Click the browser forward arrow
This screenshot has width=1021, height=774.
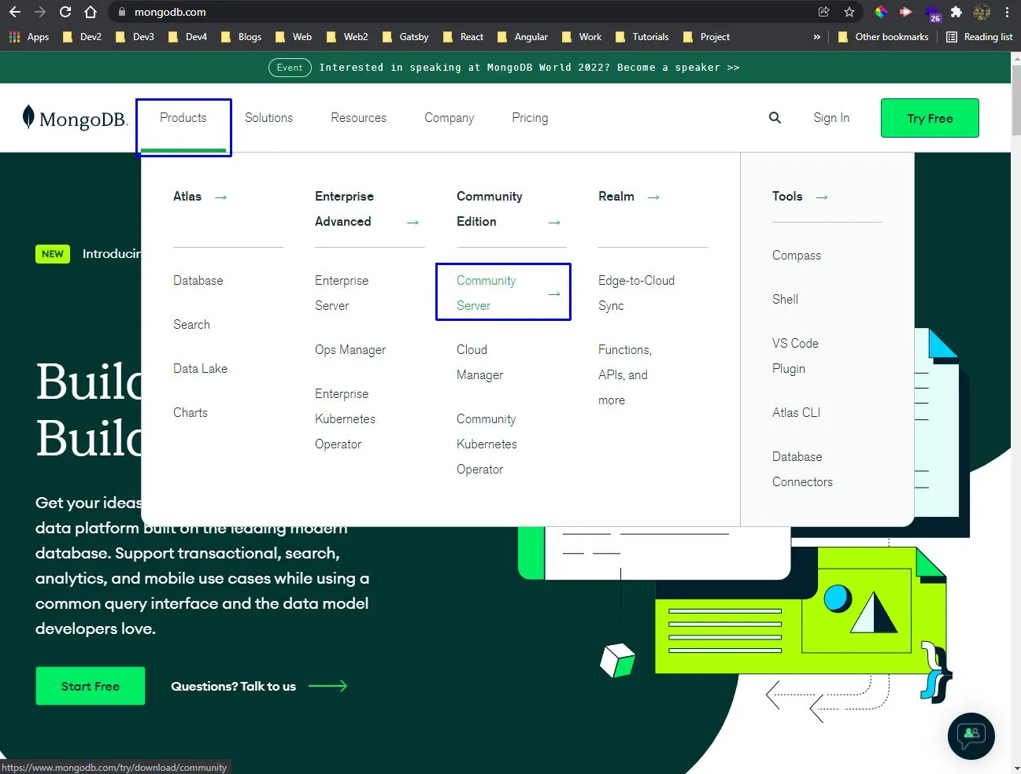click(40, 12)
